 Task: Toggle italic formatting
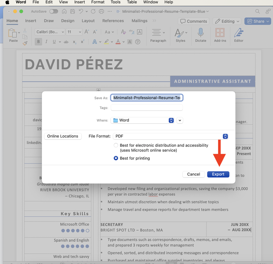point(46,42)
